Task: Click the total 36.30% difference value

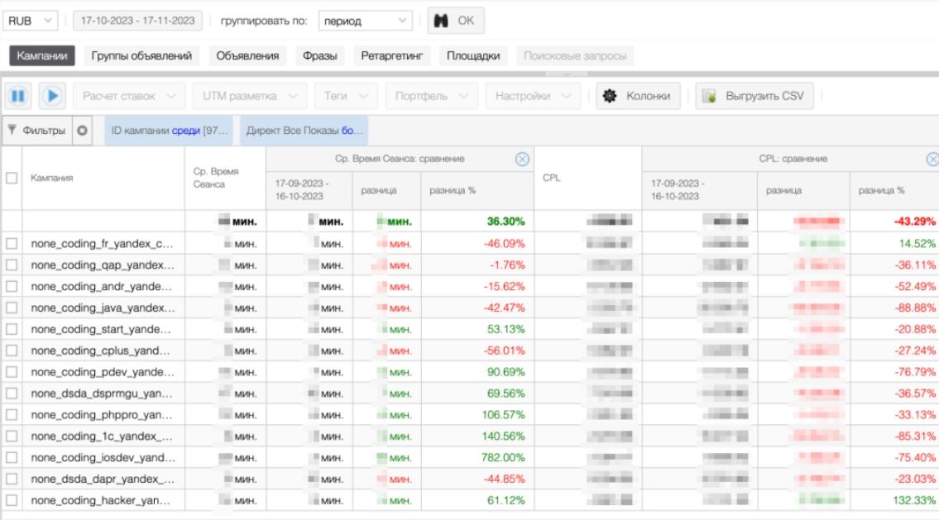Action: 505,222
